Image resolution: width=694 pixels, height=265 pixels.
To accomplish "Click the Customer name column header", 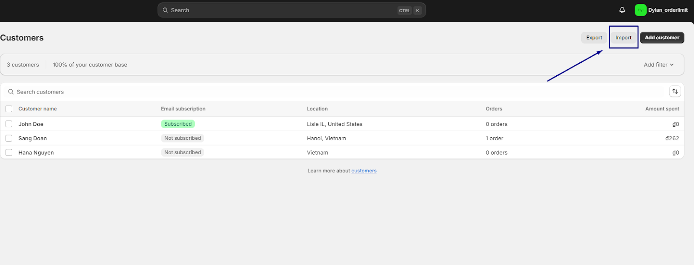I will (x=38, y=109).
